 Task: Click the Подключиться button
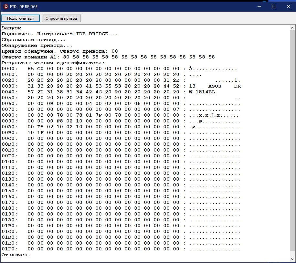pos(20,18)
